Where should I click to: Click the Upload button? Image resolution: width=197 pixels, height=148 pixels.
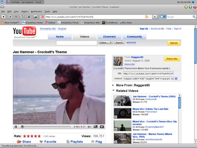174,43
